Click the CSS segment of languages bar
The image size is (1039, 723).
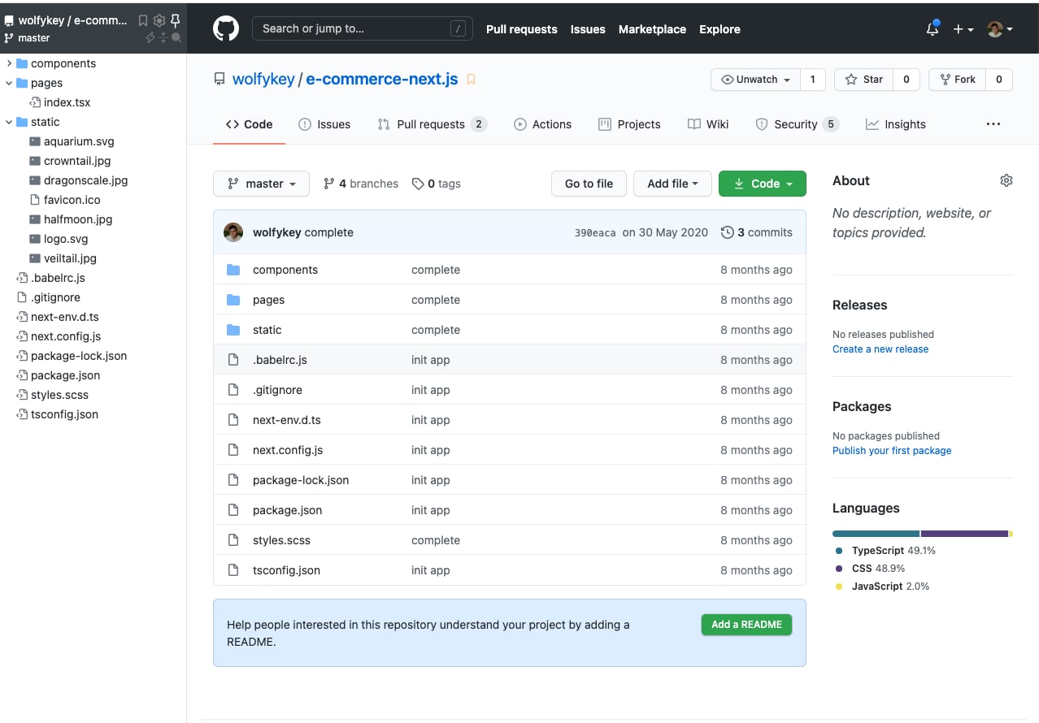pos(964,534)
